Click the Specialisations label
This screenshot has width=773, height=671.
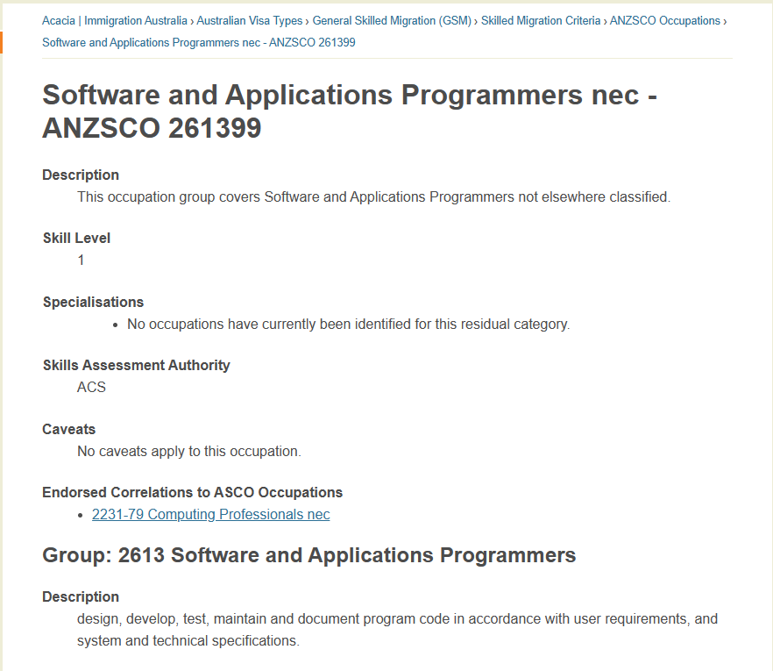(x=93, y=302)
